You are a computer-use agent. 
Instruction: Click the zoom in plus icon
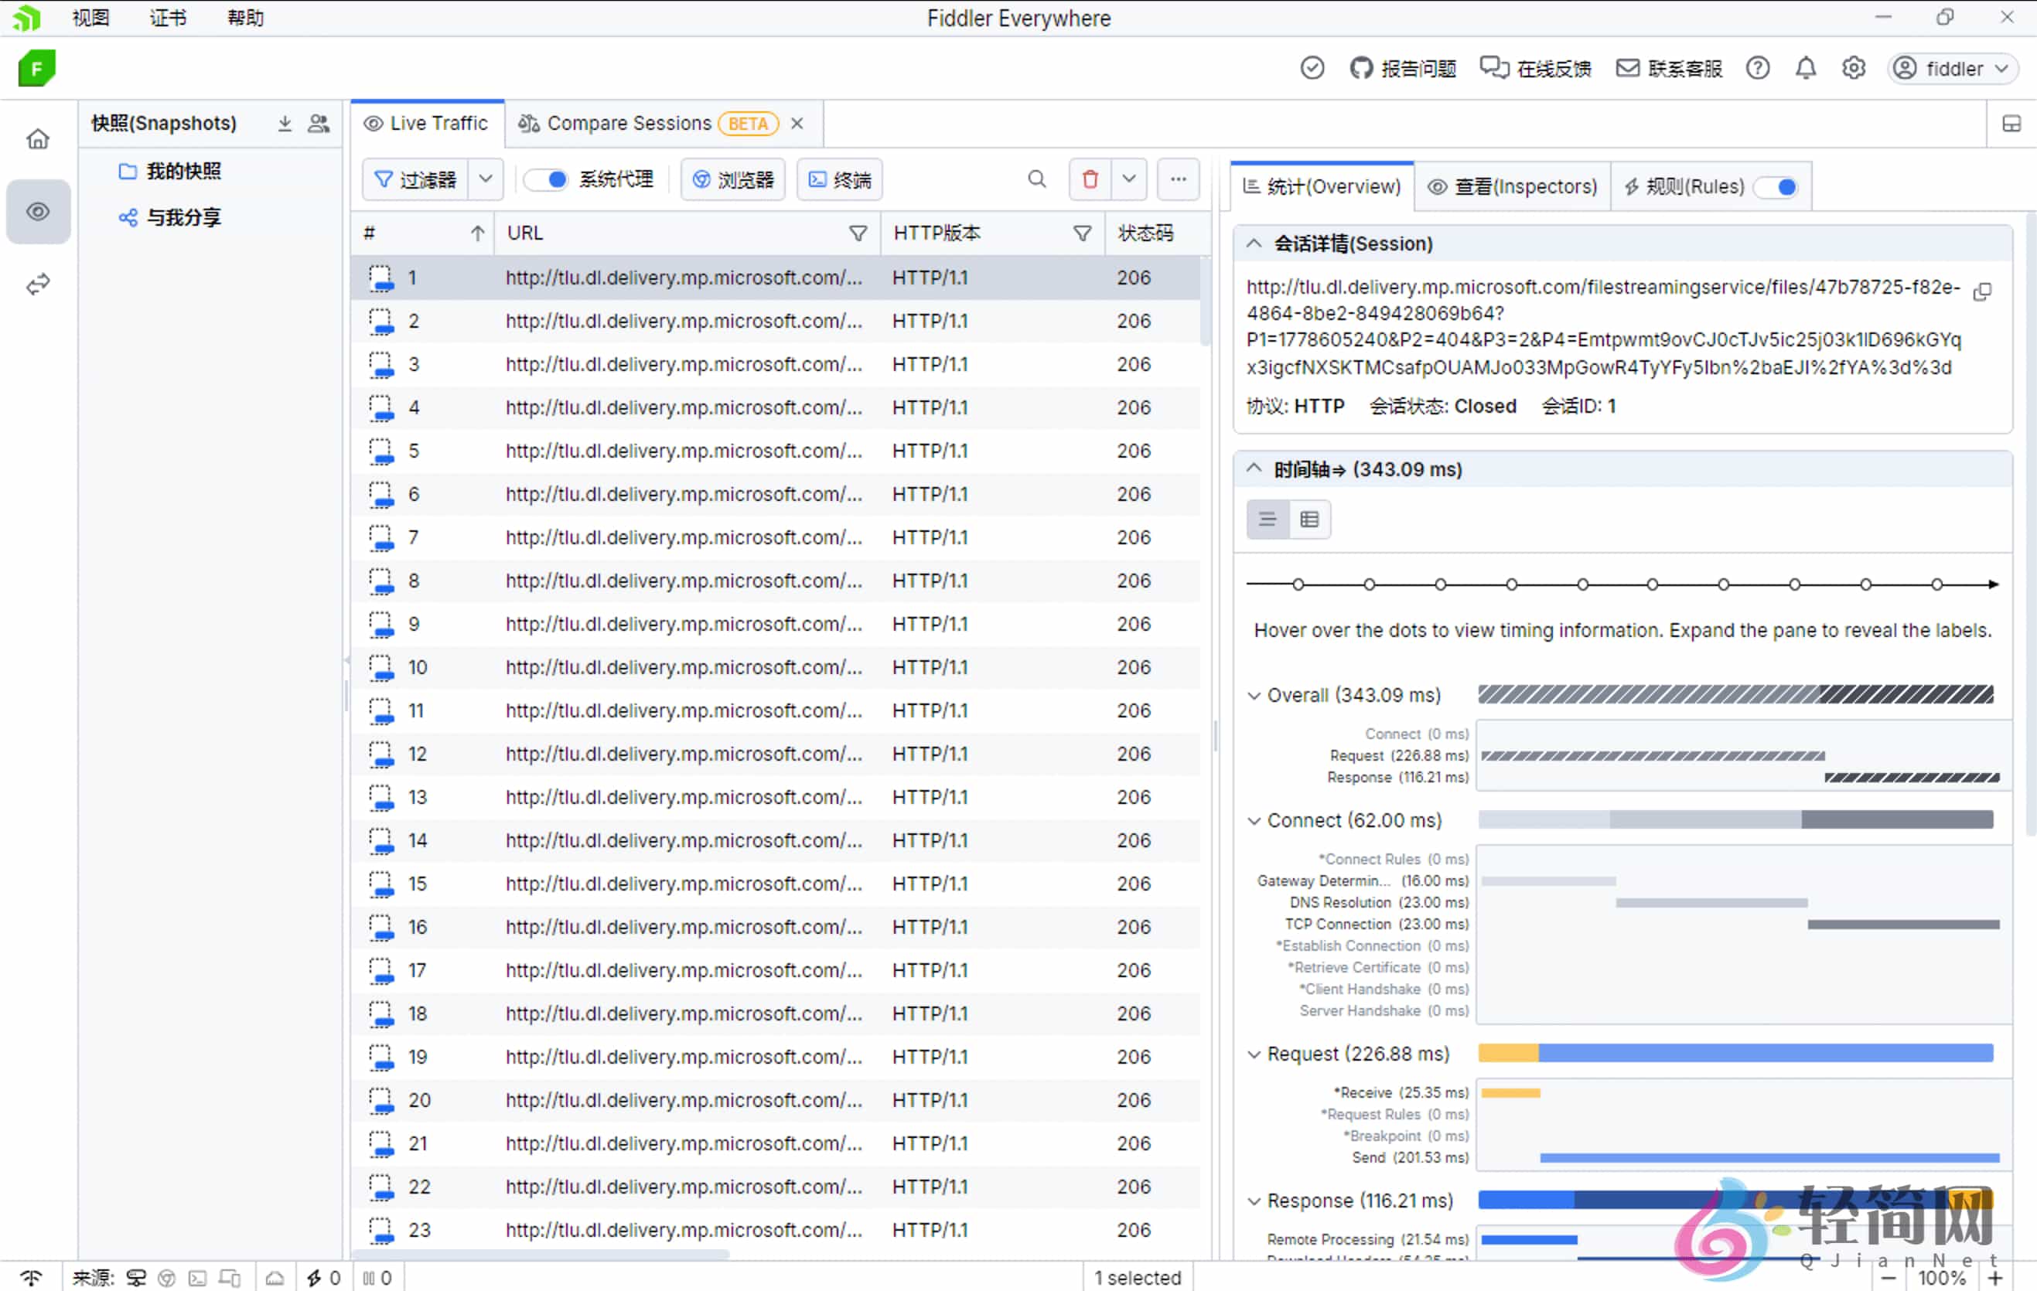click(1995, 1278)
